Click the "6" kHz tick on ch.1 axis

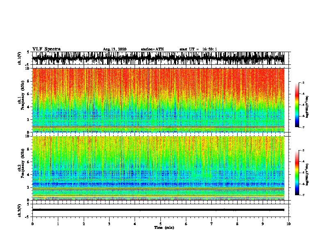click(x=28, y=94)
